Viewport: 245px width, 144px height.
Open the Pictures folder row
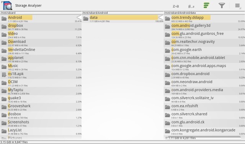click(x=41, y=138)
